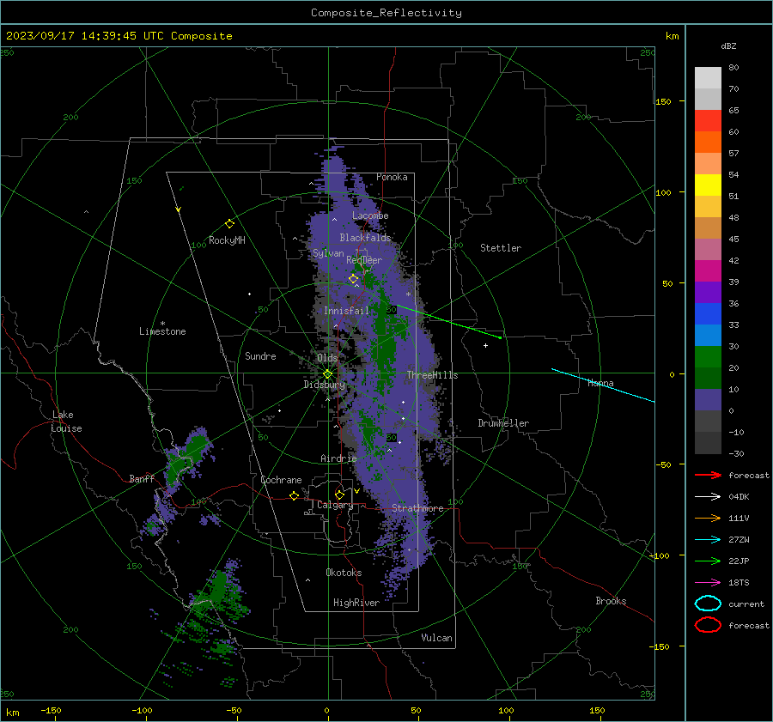Click the Drumheller town label
This screenshot has width=773, height=722.
click(x=503, y=423)
